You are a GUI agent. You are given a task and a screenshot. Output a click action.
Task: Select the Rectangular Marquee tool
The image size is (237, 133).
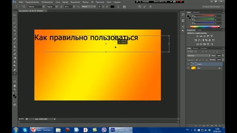(x=15, y=19)
